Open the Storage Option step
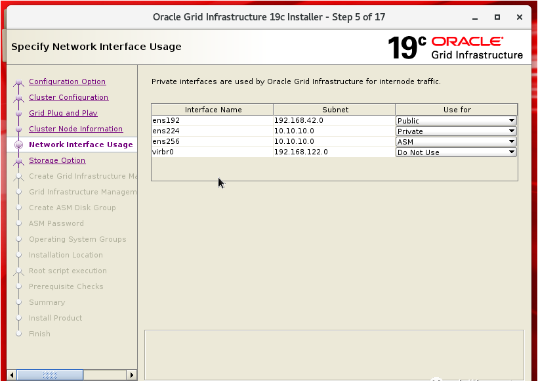The height and width of the screenshot is (381, 538). pyautogui.click(x=57, y=160)
